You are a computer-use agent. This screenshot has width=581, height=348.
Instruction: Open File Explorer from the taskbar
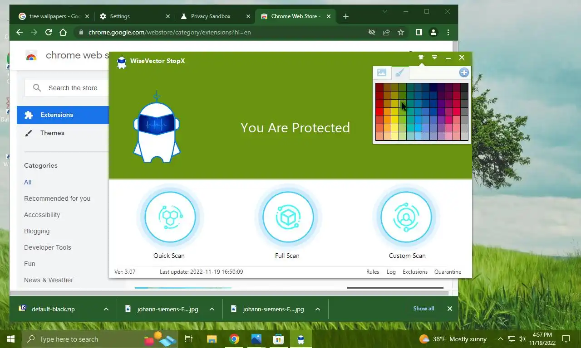[x=212, y=339]
